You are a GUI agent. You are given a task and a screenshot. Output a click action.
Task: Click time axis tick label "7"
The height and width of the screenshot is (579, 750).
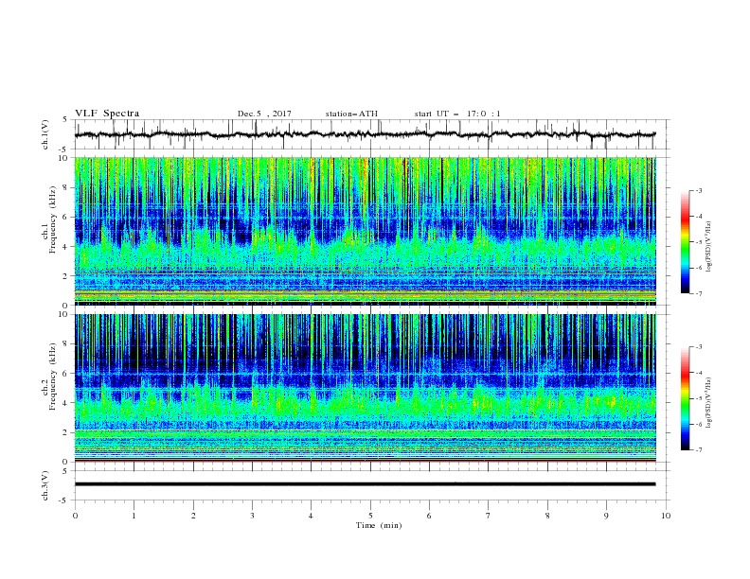point(489,516)
